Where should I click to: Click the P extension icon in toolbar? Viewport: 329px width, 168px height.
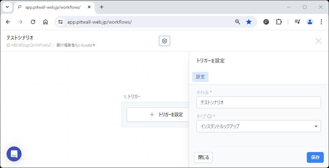click(x=266, y=22)
